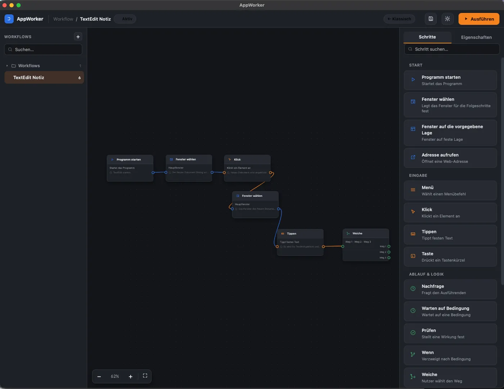The width and height of the screenshot is (504, 389).
Task: Click the Nachfrage question-mark icon
Action: [x=413, y=289]
